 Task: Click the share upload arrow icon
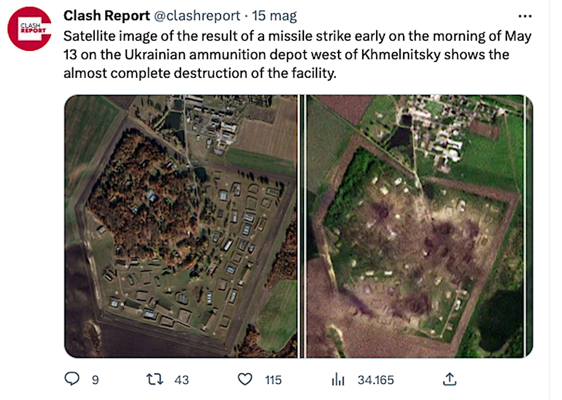(450, 379)
